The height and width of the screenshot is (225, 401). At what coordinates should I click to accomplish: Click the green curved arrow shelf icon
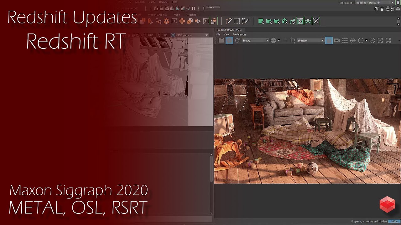click(292, 21)
